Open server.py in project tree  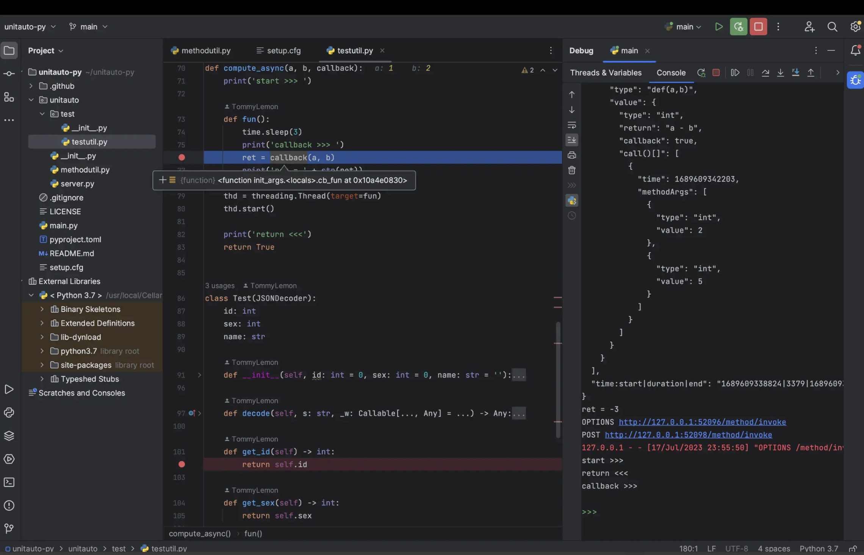(77, 184)
